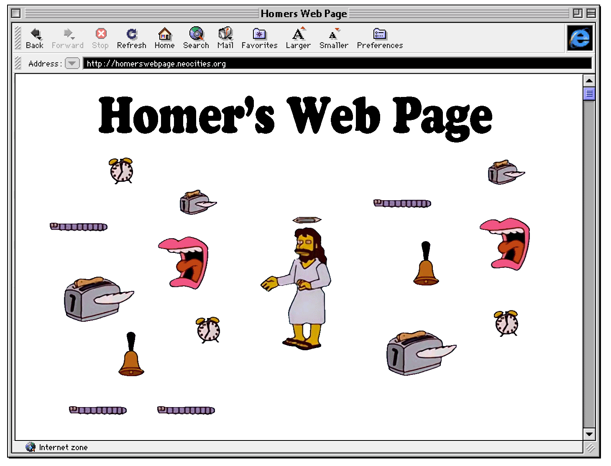This screenshot has width=611, height=466.
Task: Open the Address history dropdown
Action: click(72, 64)
